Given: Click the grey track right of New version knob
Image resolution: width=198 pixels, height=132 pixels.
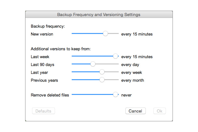Looking at the screenshot, I should coord(113,34).
